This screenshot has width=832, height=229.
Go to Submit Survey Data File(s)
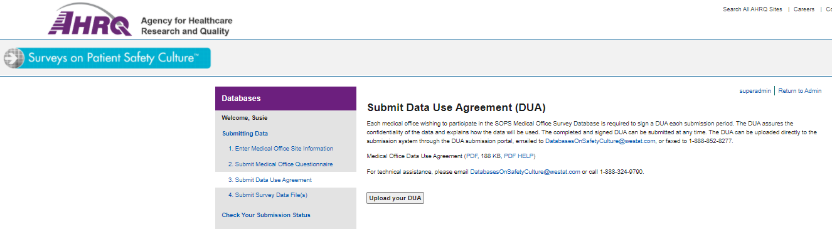267,195
